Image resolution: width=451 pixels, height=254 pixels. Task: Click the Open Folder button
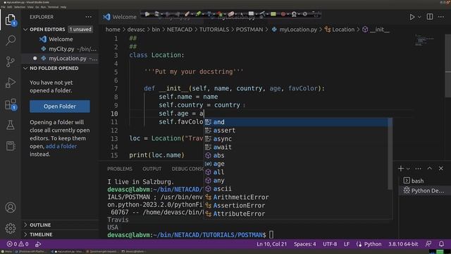tap(60, 107)
